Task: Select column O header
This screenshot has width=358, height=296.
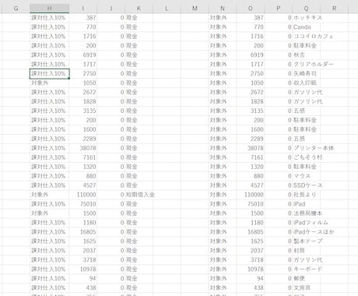Action: coord(251,9)
